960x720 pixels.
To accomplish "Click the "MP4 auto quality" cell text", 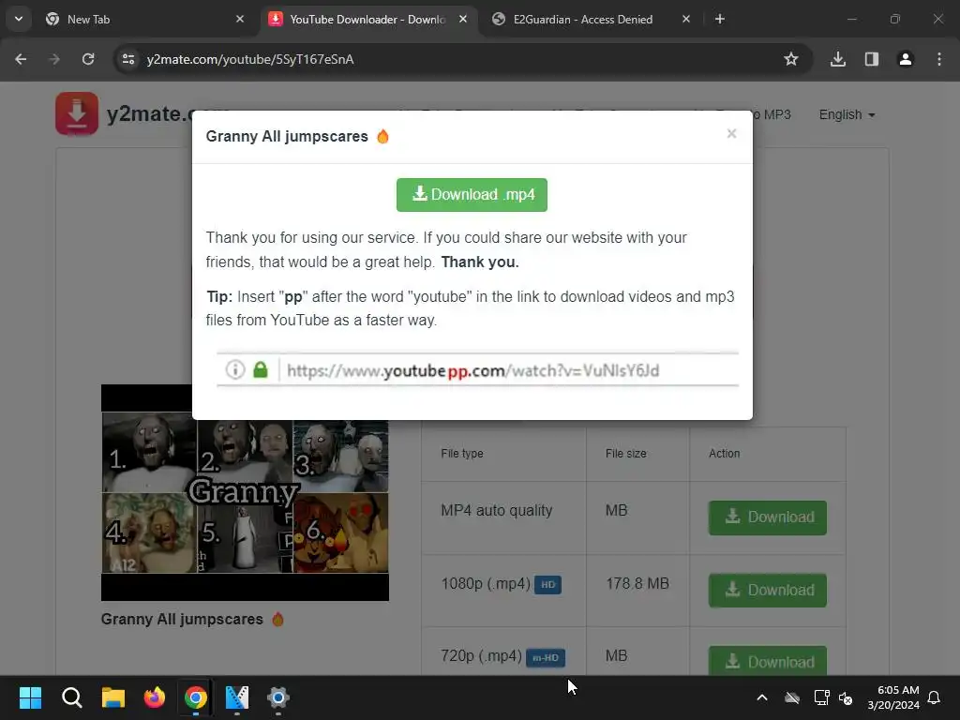I will coord(497,511).
